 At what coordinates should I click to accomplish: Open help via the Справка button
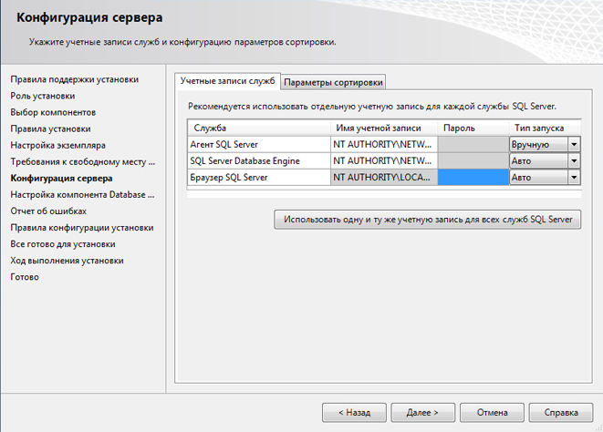click(x=561, y=412)
